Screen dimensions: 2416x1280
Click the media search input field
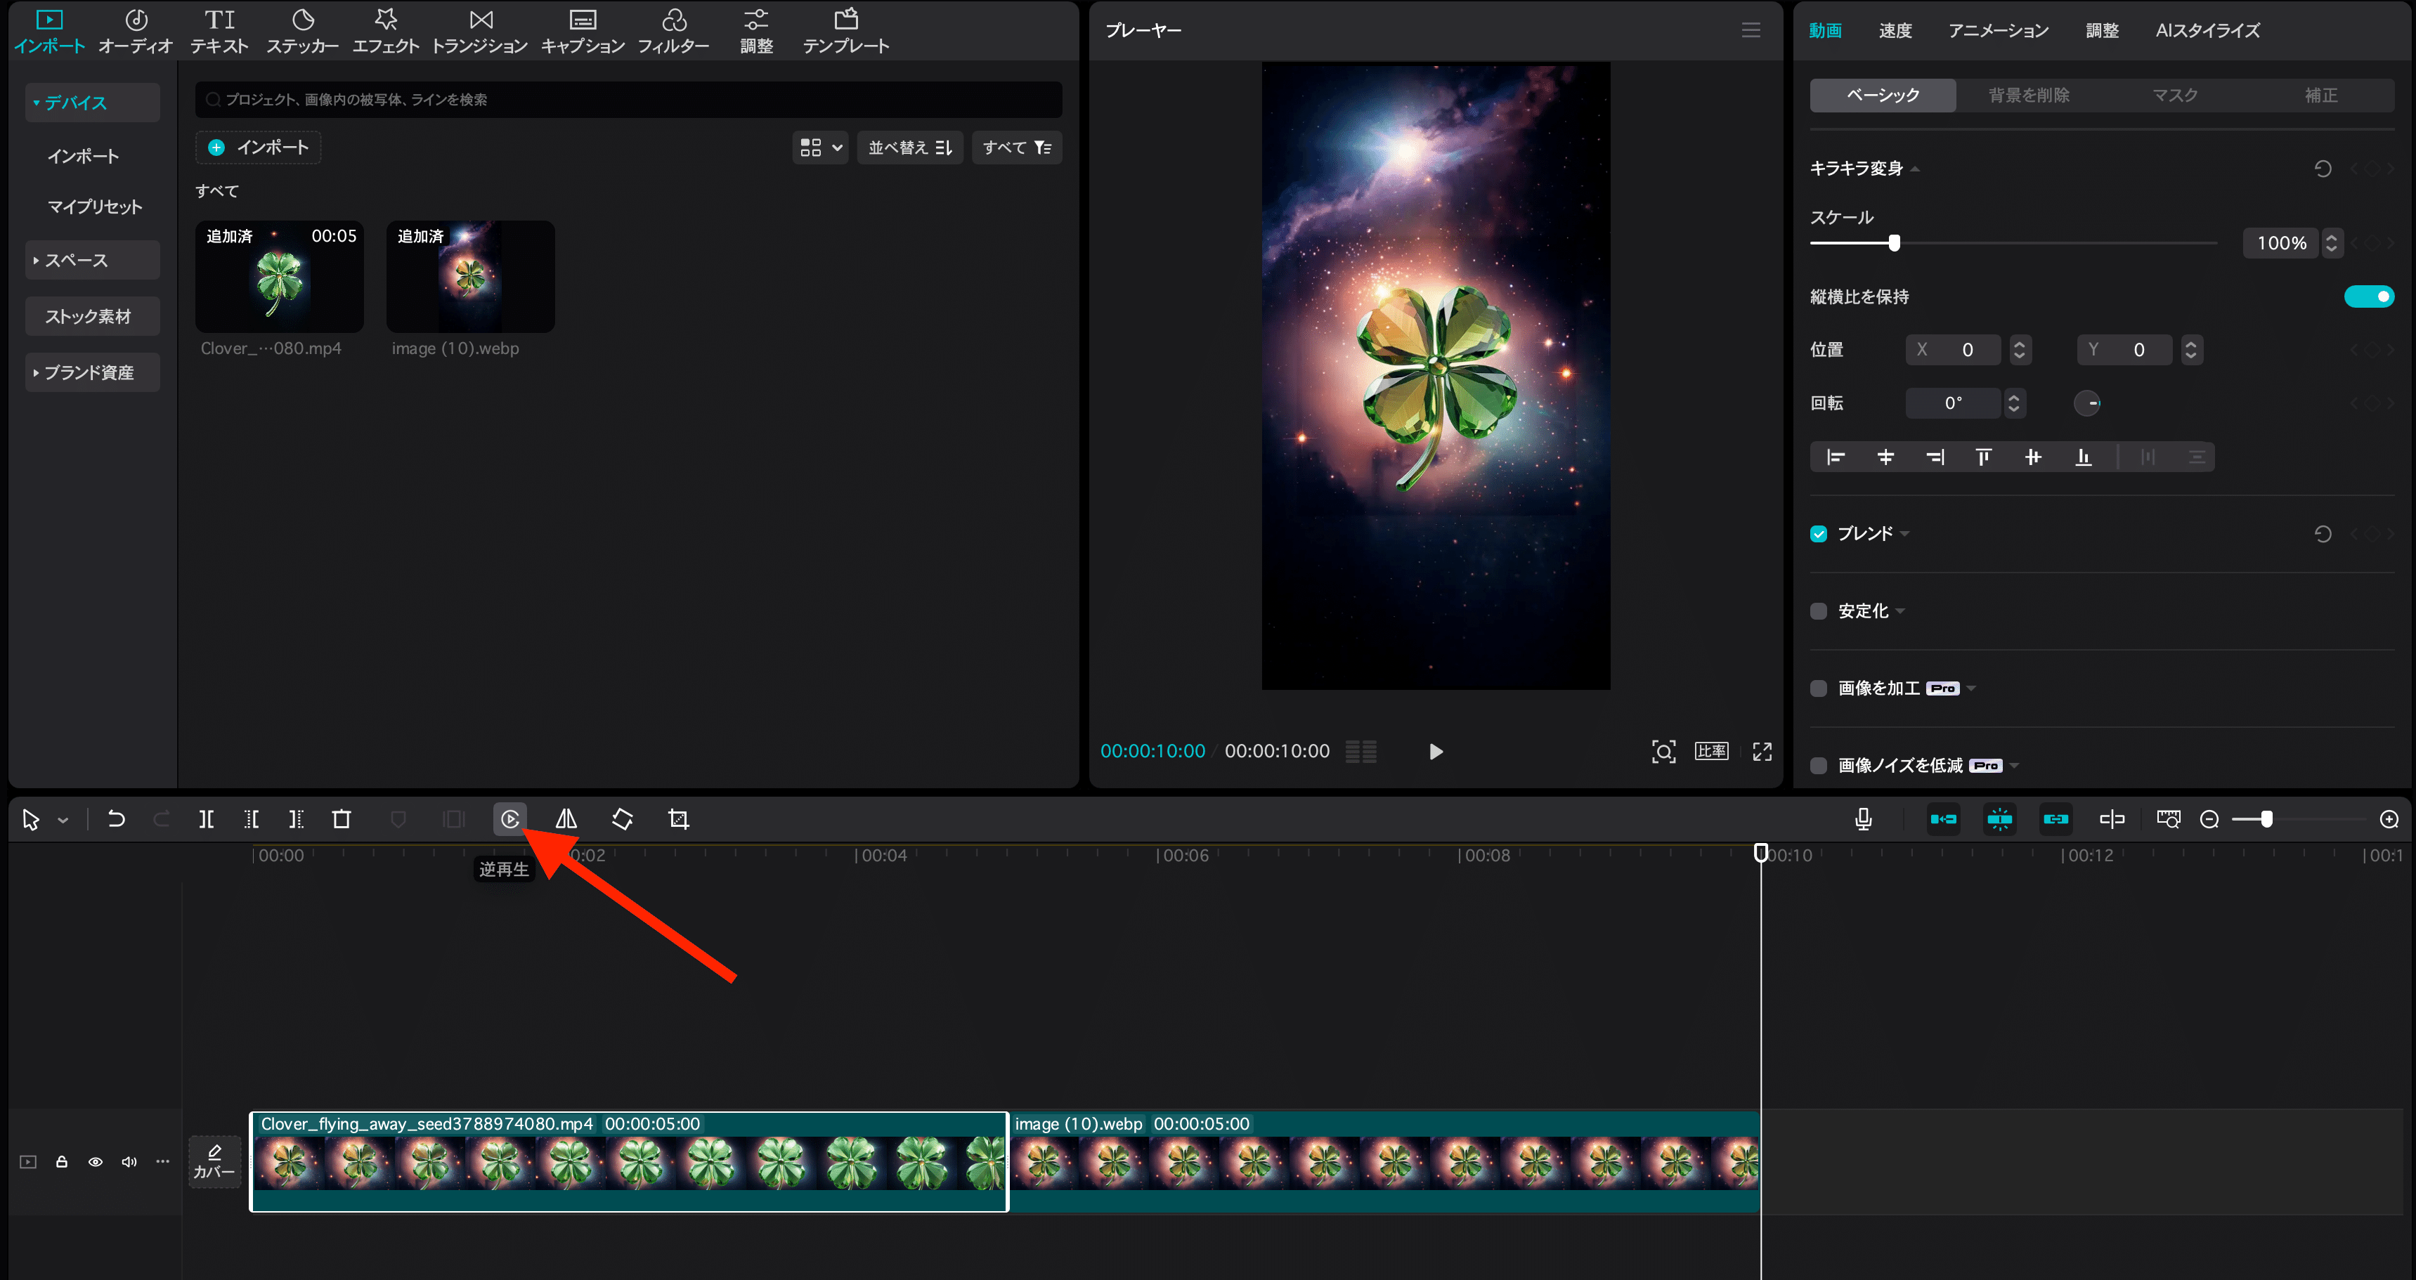click(x=628, y=99)
